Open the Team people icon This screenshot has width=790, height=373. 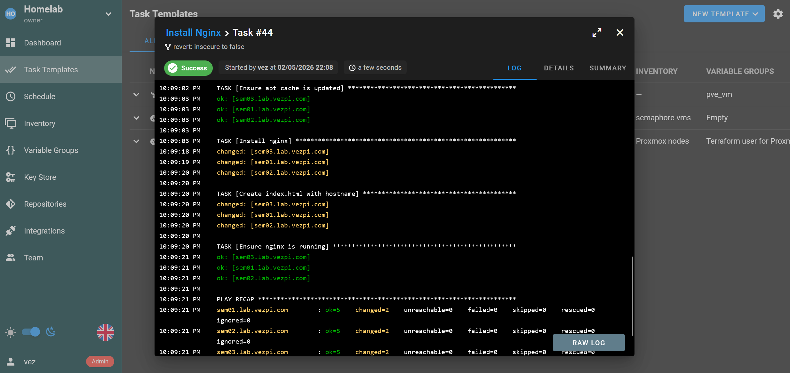11,258
